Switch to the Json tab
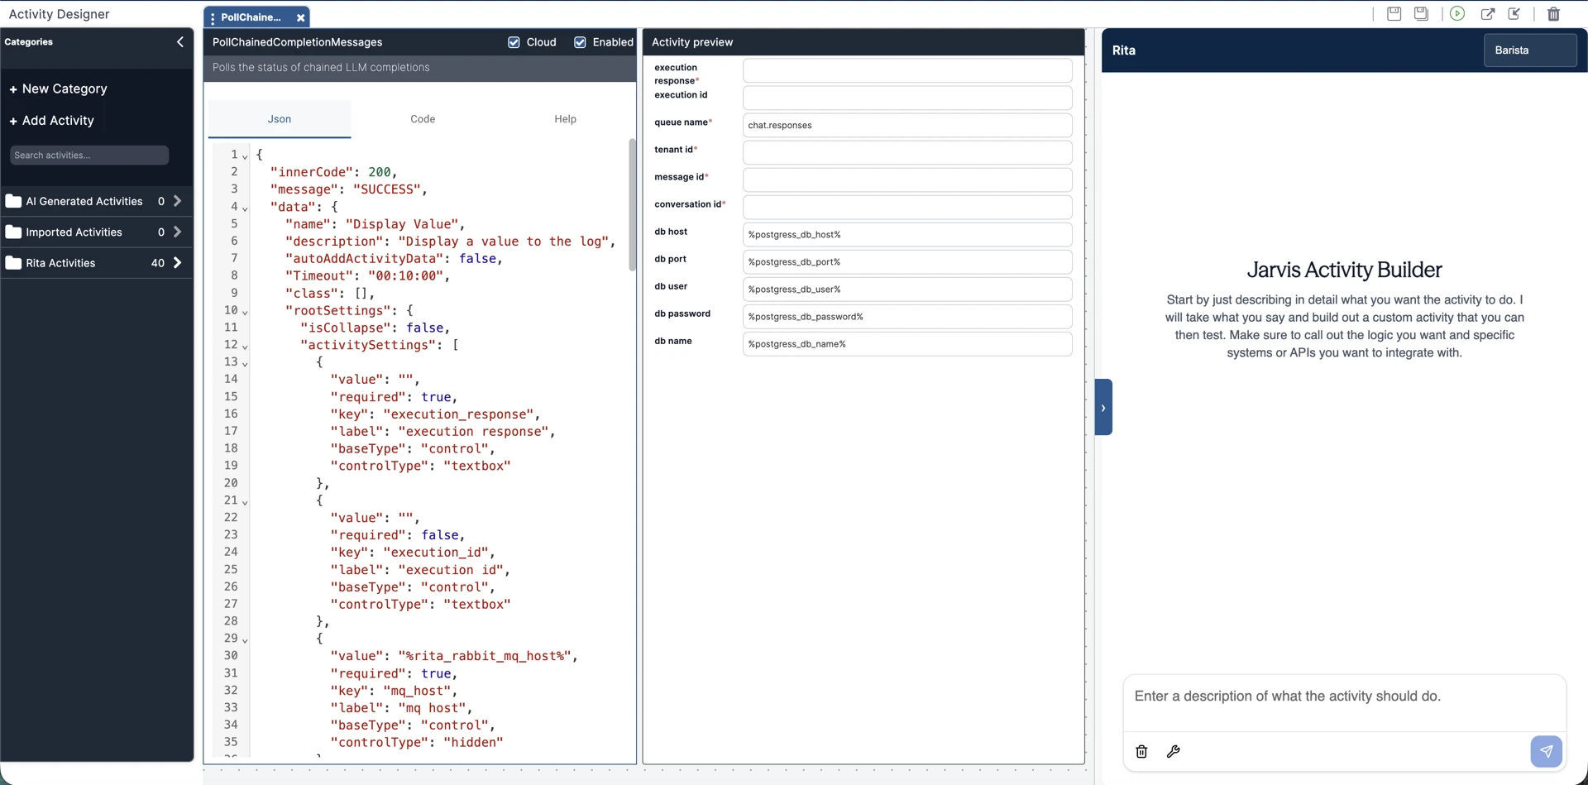The image size is (1588, 785). [280, 119]
